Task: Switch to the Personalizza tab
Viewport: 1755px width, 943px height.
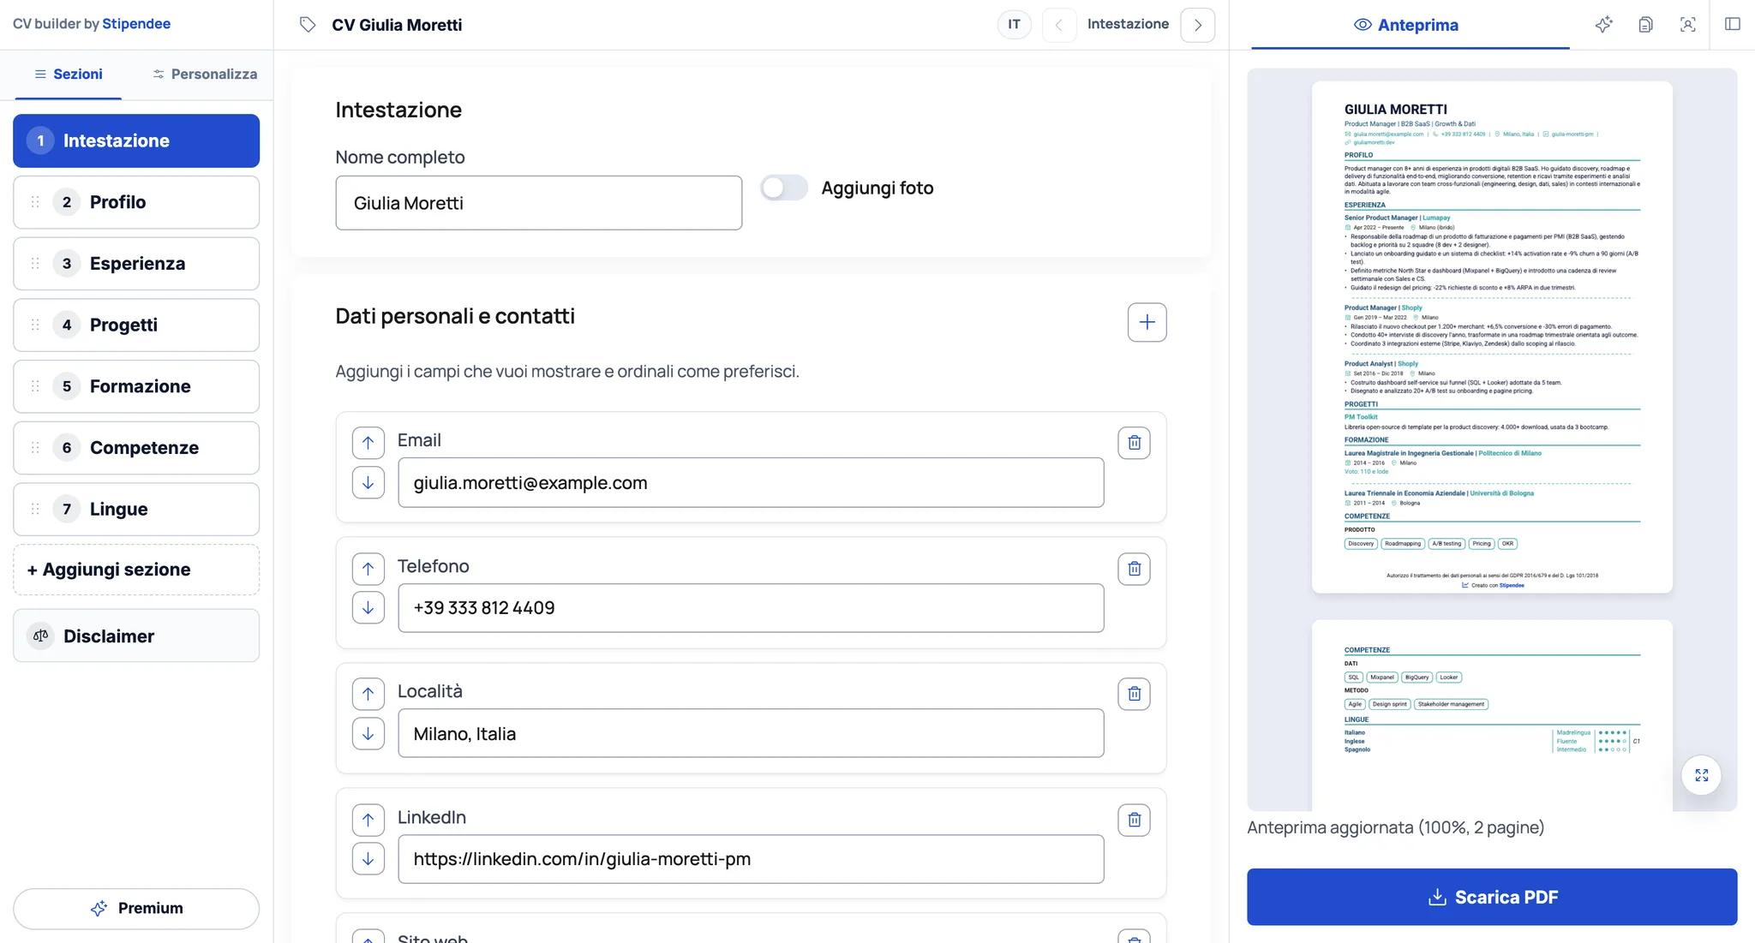Action: tap(205, 75)
